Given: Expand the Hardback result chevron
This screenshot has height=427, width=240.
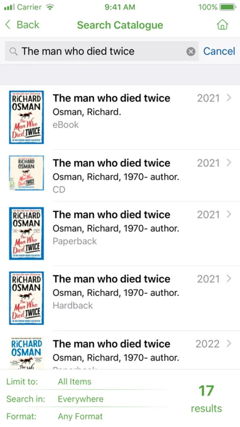Looking at the screenshot, I should point(229,278).
